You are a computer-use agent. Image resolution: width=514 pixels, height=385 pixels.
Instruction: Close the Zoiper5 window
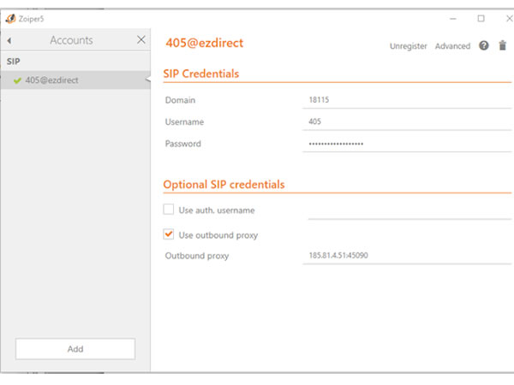[510, 19]
